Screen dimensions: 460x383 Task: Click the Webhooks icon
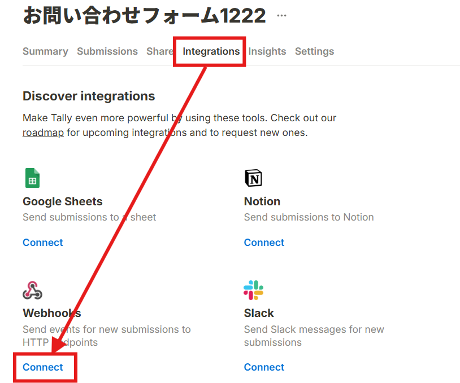(x=32, y=290)
